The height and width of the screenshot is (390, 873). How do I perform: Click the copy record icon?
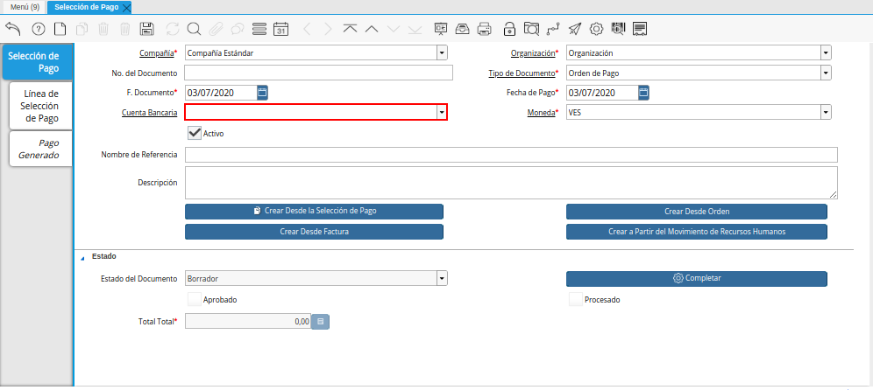82,29
